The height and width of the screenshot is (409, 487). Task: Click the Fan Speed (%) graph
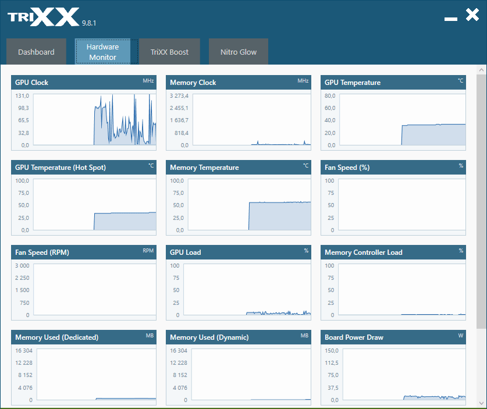coord(402,204)
